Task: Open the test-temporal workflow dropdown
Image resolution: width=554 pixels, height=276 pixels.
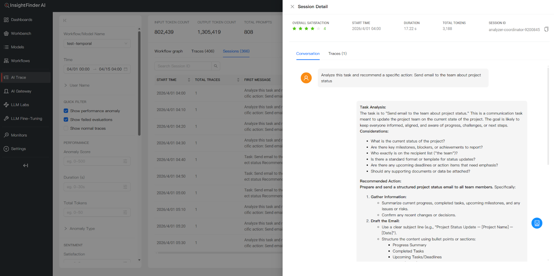Action: pos(97,44)
